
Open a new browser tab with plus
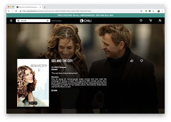[x=45, y=7]
